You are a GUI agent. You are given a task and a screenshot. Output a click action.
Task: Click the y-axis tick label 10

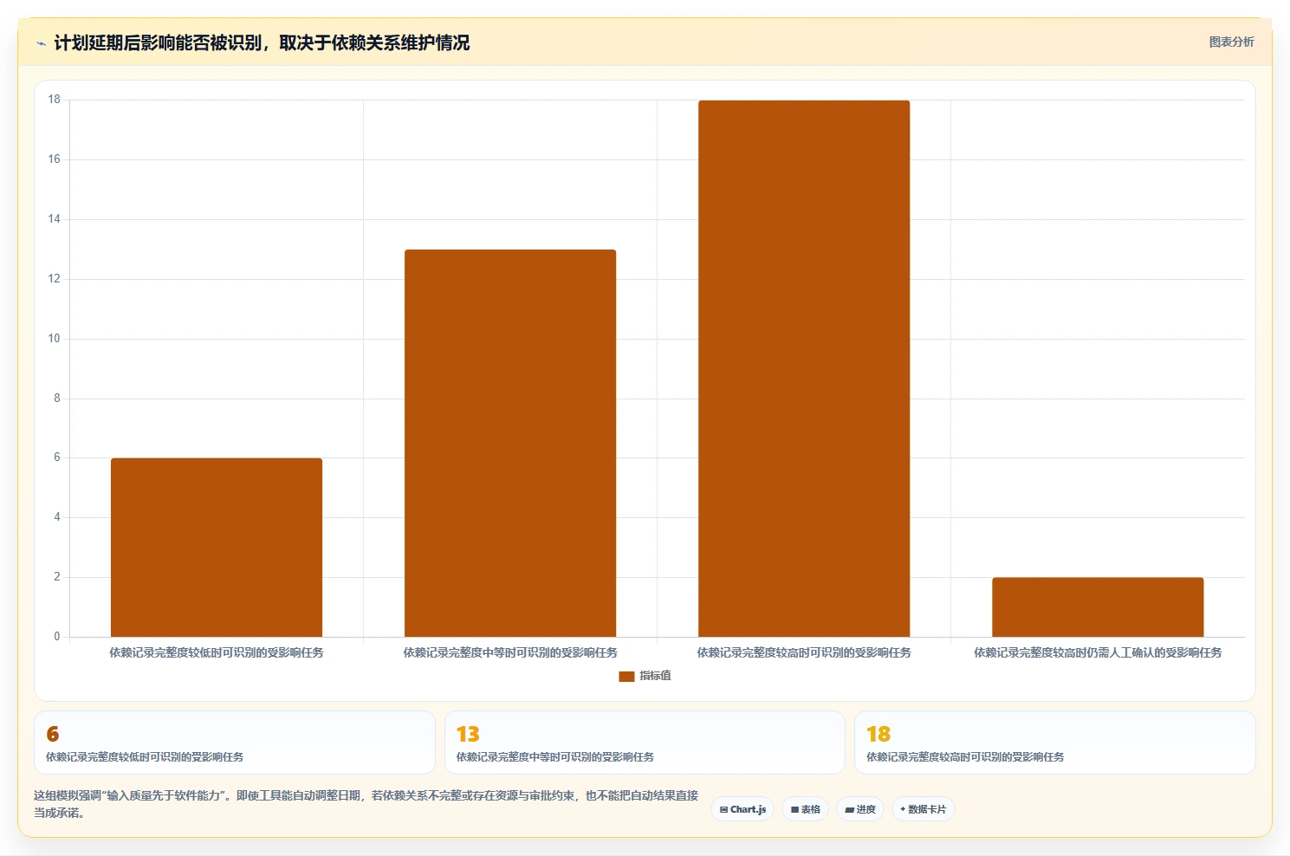click(55, 339)
